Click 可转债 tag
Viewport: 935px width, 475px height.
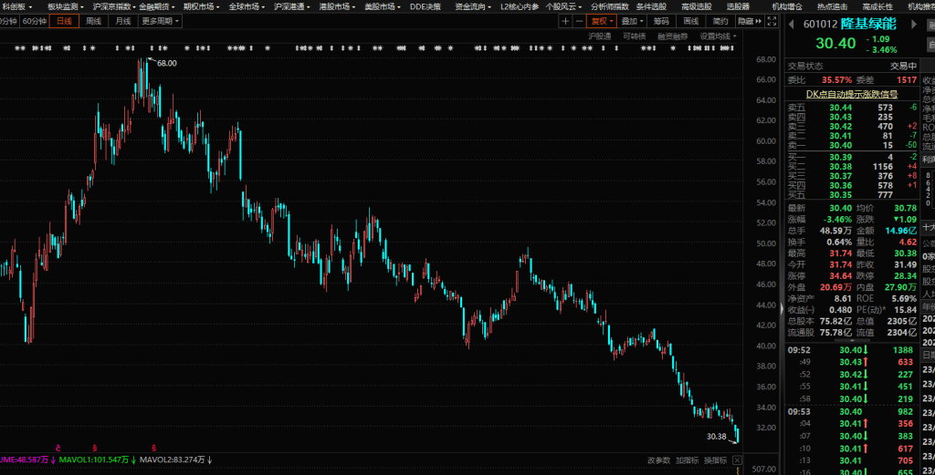click(634, 36)
